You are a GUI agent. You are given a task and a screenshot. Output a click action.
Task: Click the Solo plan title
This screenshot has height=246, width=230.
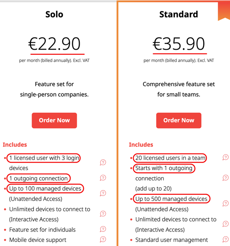coord(54,14)
